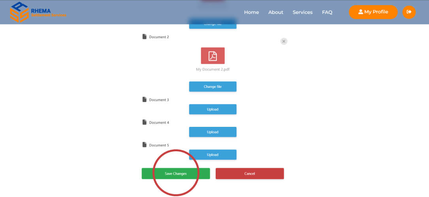Click the red PDF file icon

(x=213, y=56)
